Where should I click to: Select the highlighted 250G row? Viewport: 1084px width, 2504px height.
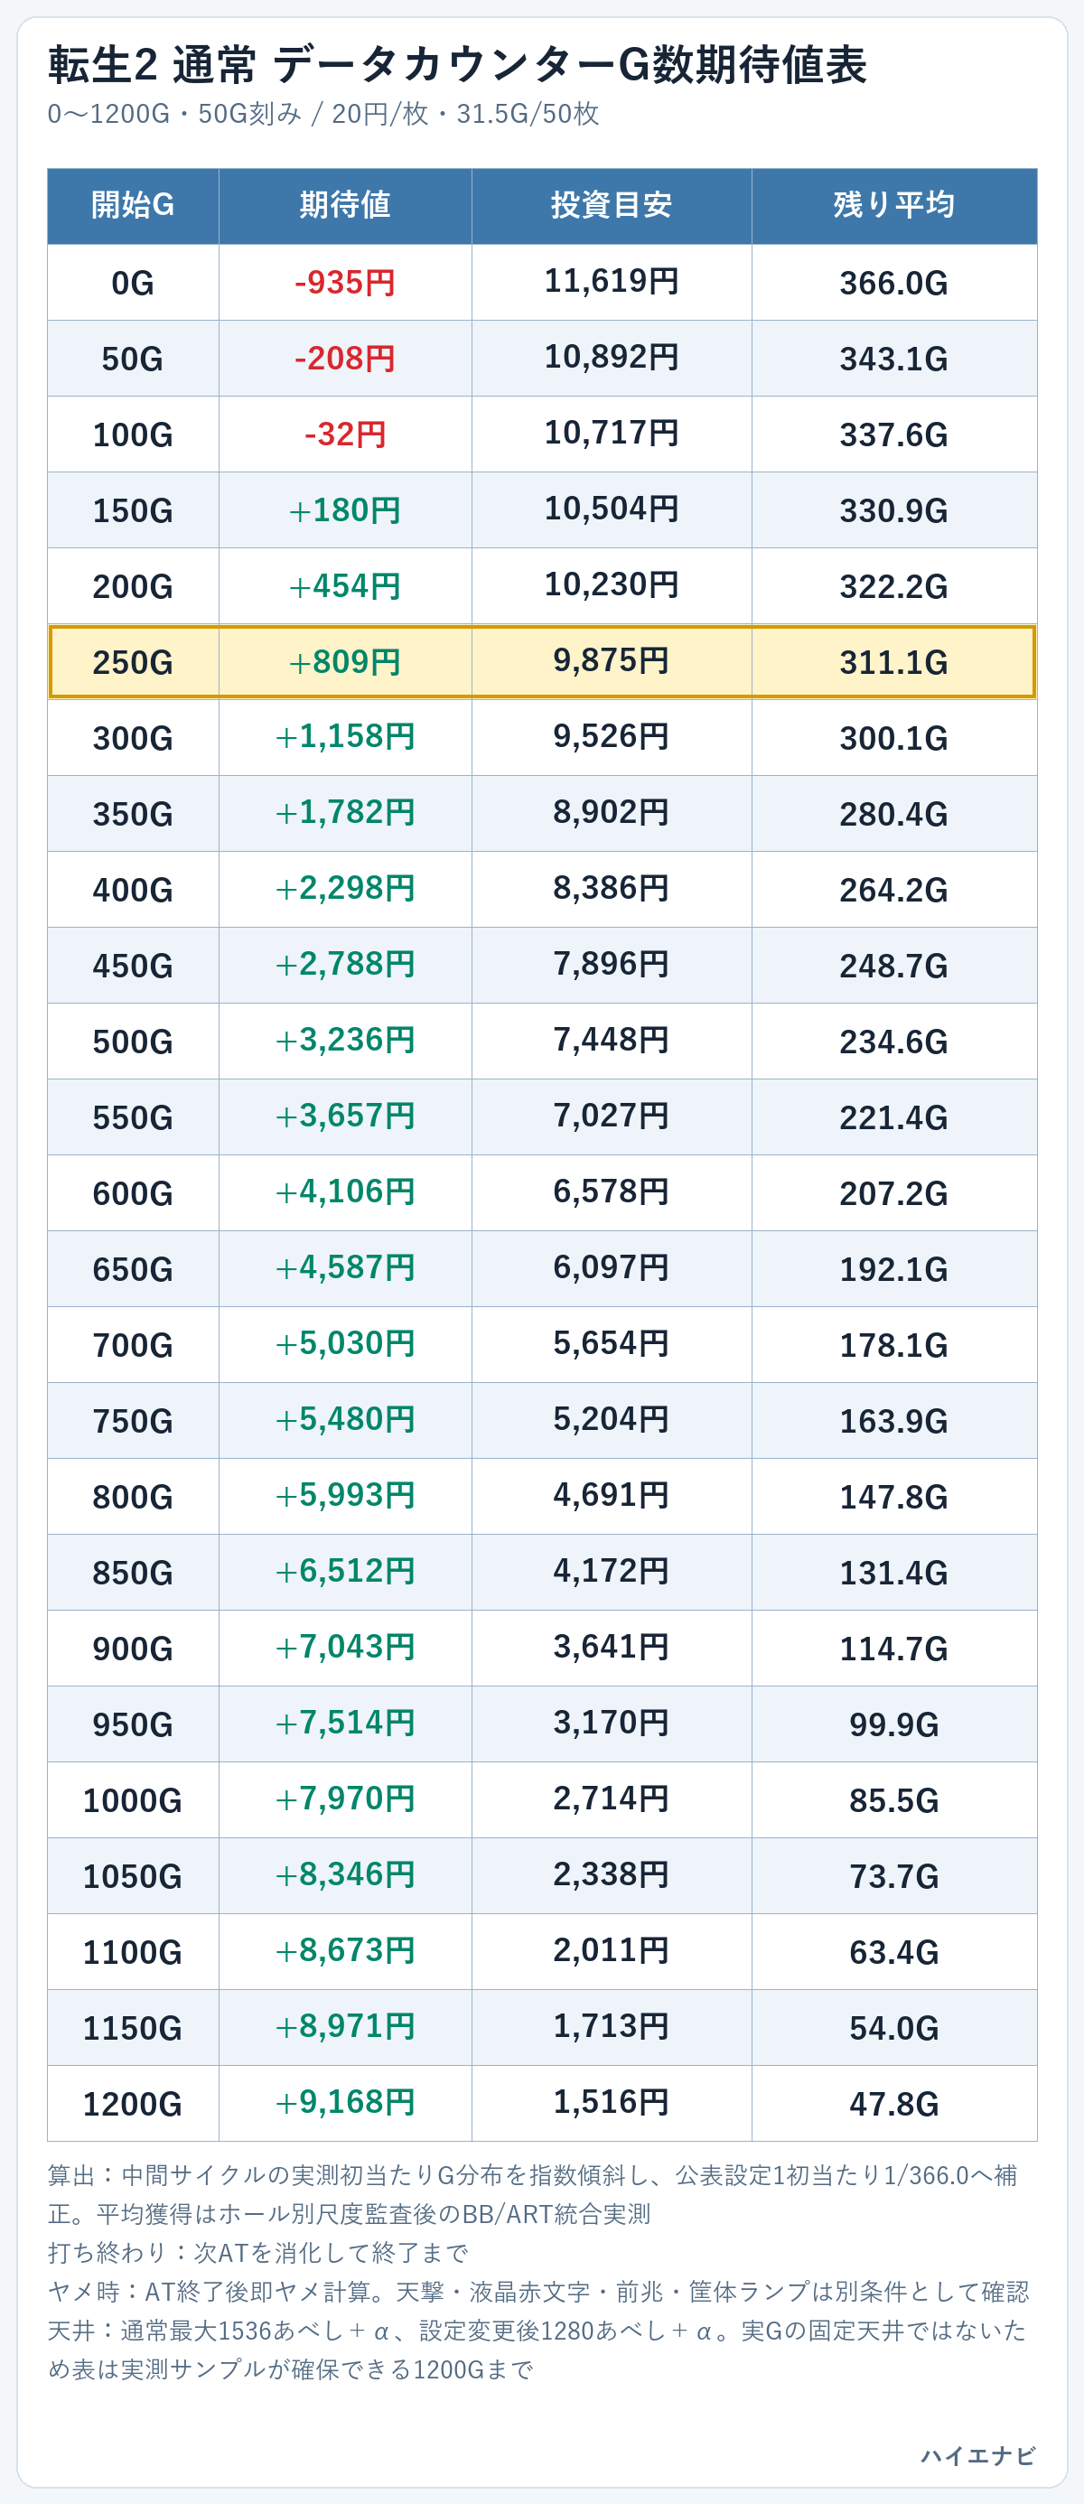543,662
